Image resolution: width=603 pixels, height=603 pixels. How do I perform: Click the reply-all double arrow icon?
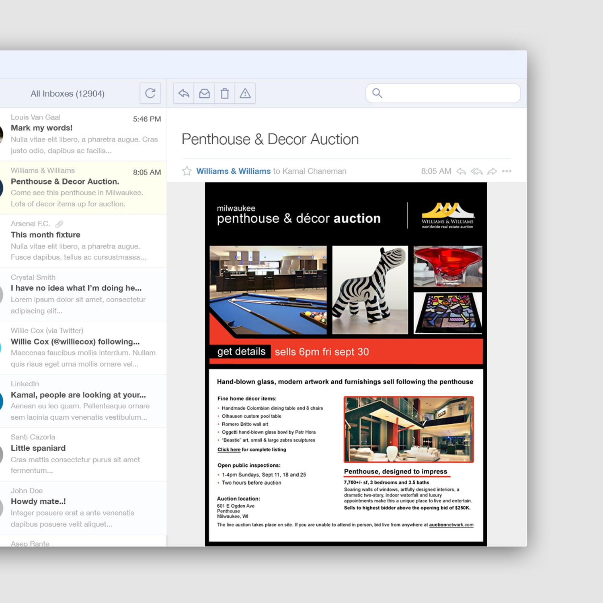(x=476, y=171)
